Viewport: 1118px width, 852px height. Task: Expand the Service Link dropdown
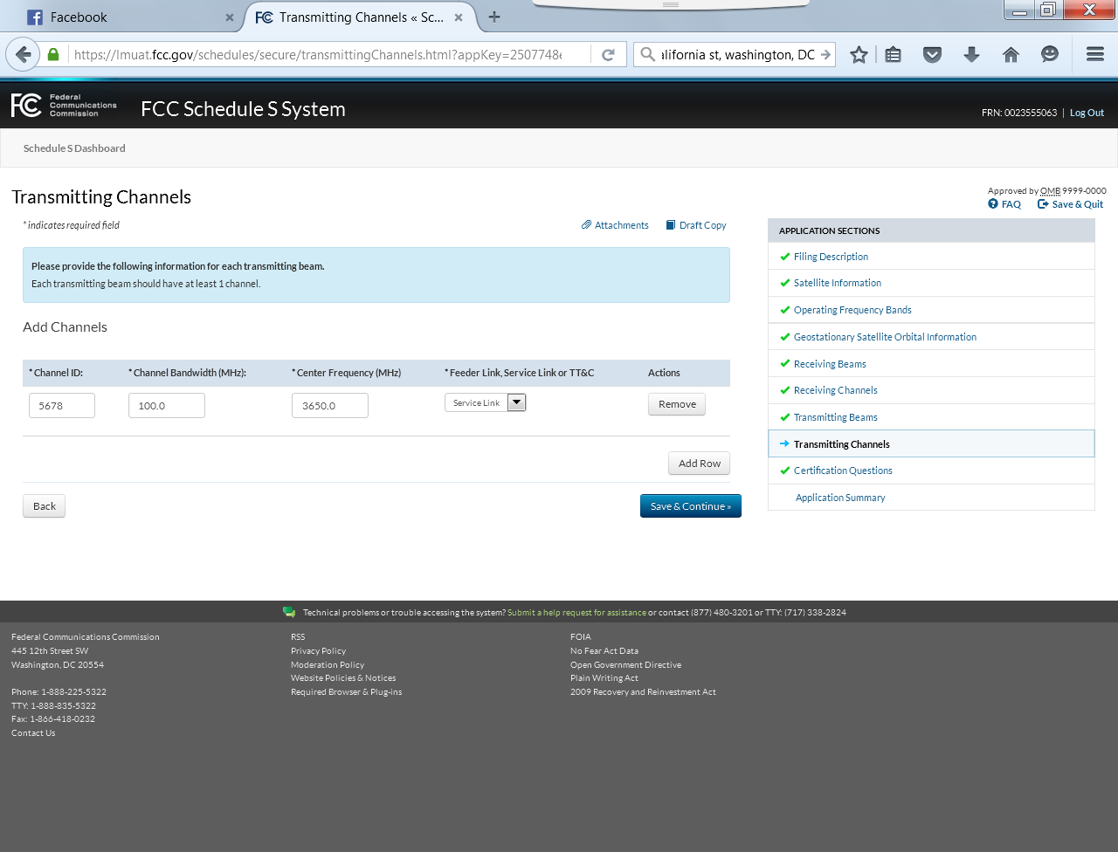pos(516,402)
